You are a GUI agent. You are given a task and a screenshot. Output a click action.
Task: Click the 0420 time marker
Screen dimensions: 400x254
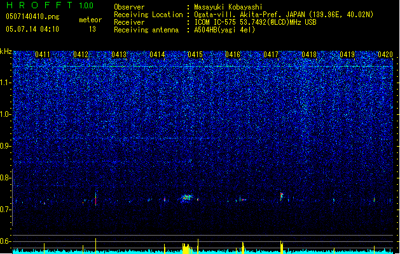[x=385, y=55]
